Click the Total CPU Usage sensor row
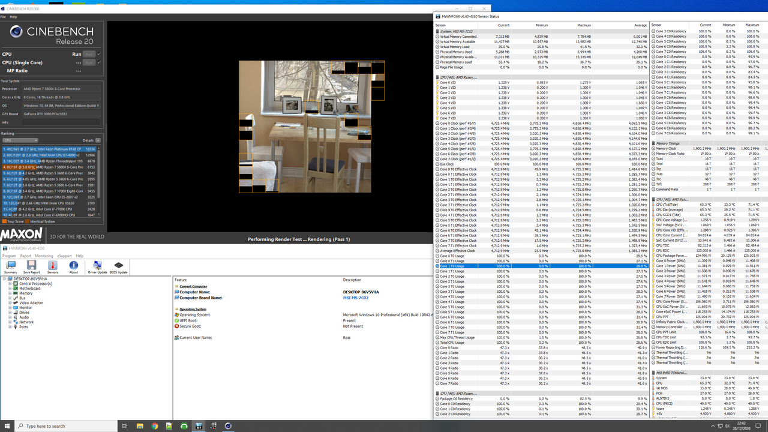Screen dimensions: 768x432 [x=542, y=343]
